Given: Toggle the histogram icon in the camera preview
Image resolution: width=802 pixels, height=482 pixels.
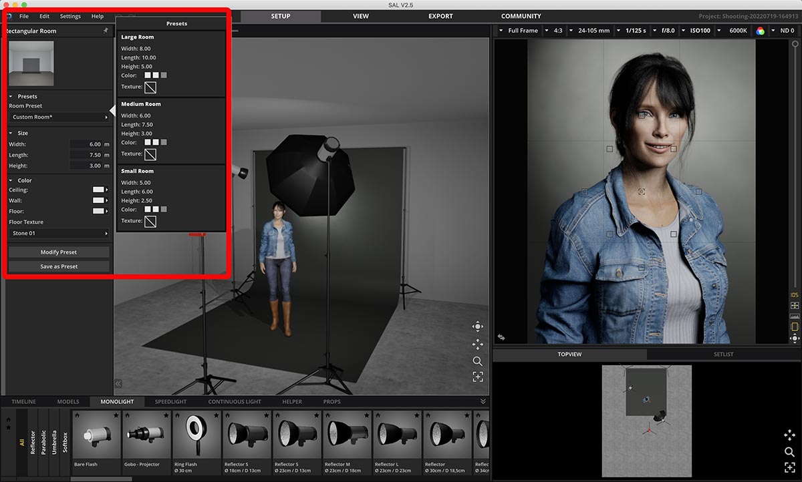Looking at the screenshot, I should [795, 316].
